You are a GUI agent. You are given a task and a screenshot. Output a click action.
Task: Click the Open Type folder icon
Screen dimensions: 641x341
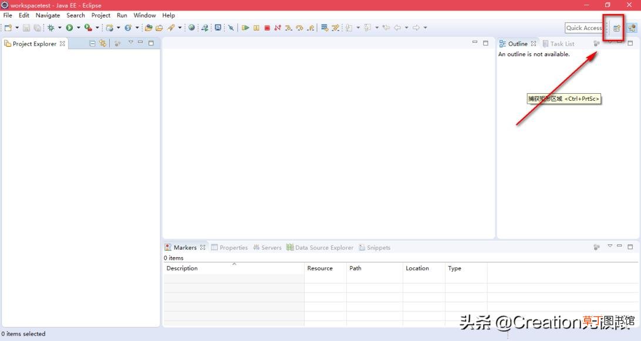click(149, 28)
